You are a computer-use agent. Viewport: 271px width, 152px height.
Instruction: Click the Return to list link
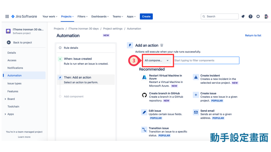pyautogui.click(x=253, y=35)
